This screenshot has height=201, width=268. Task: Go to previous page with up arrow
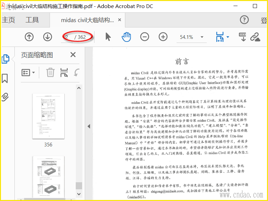pyautogui.click(x=29, y=37)
